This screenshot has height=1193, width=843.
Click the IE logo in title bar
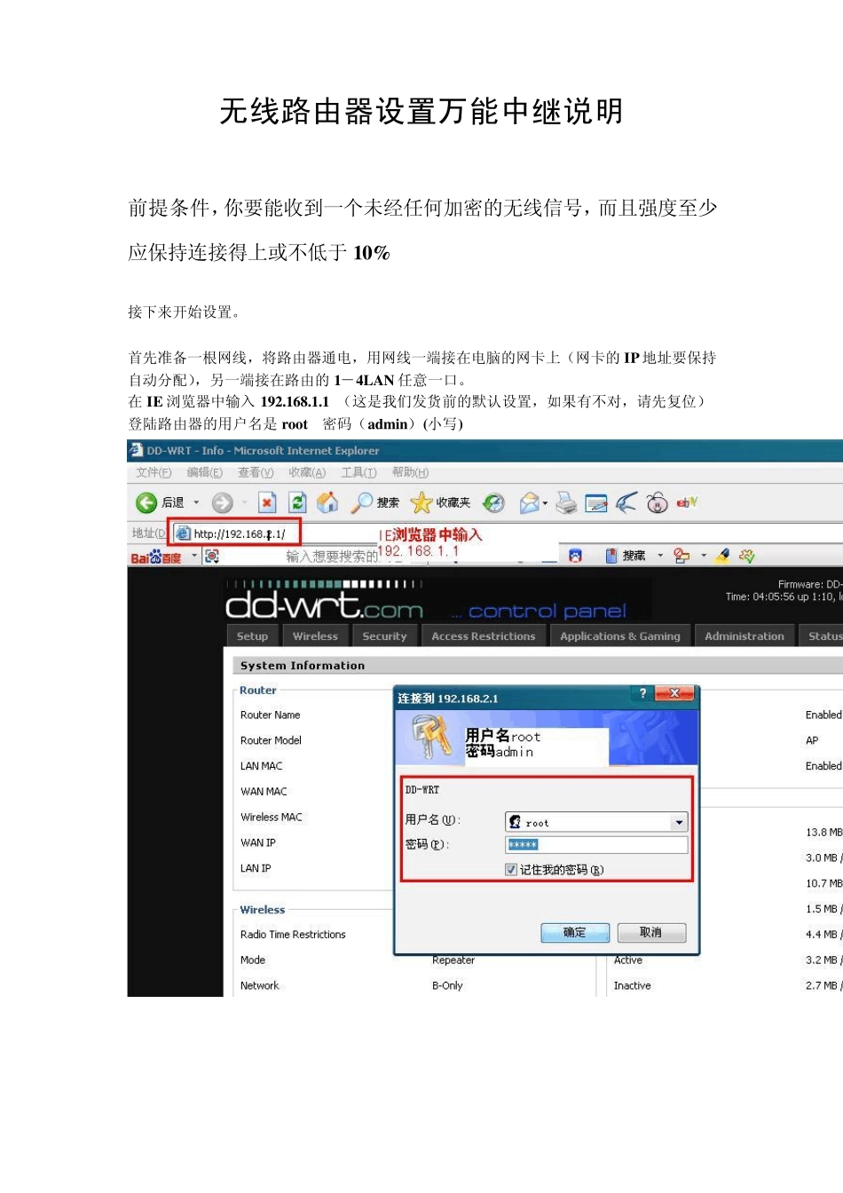pos(136,450)
